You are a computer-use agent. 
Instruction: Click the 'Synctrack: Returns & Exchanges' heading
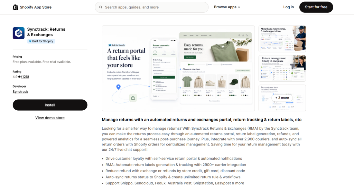click(x=46, y=32)
